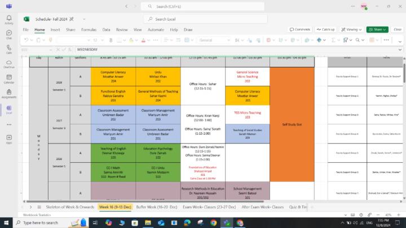The width and height of the screenshot is (406, 228).
Task: Open Chat in the Teams sidebar
Action: click(x=8, y=35)
